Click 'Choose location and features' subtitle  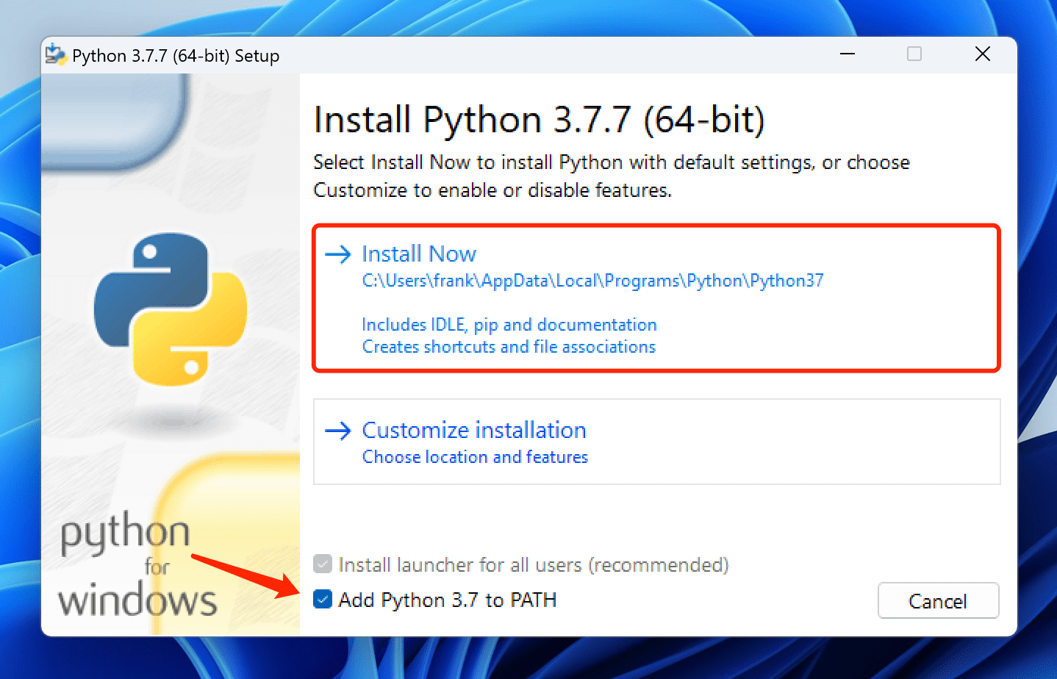click(475, 457)
